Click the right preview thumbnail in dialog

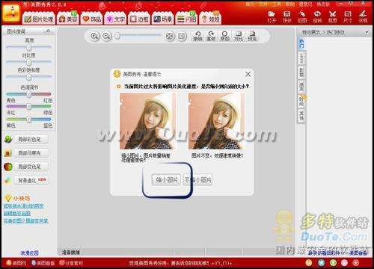coord(217,121)
